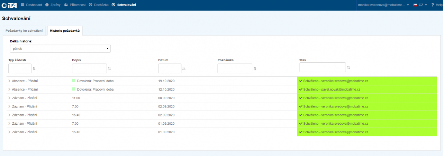The image size is (443, 156).
Task: Sort by Stav column icon
Action: (349, 67)
